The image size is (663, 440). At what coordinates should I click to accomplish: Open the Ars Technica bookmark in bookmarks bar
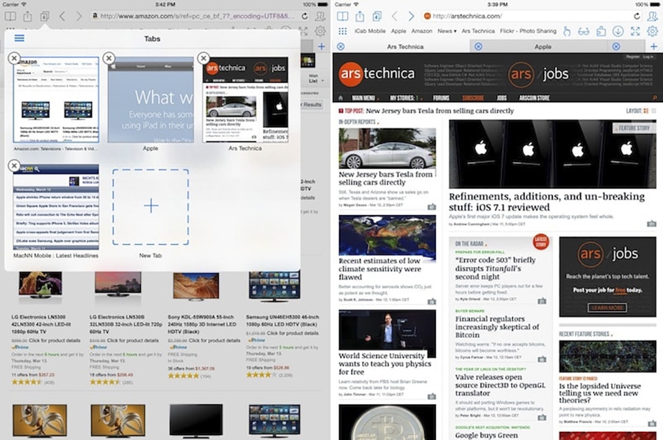[478, 31]
